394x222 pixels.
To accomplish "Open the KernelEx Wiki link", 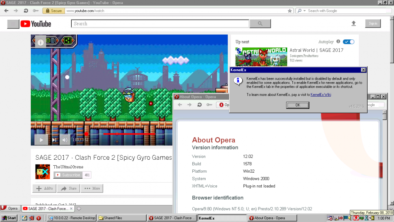I will [321, 95].
